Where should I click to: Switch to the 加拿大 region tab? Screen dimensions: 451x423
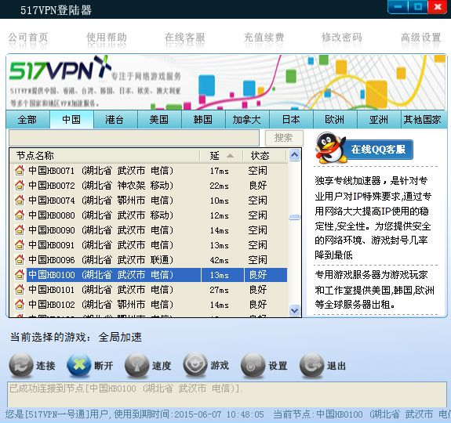pos(247,120)
